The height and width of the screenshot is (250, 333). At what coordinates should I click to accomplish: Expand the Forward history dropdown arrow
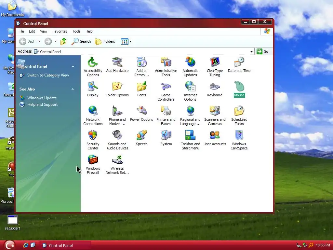point(56,41)
